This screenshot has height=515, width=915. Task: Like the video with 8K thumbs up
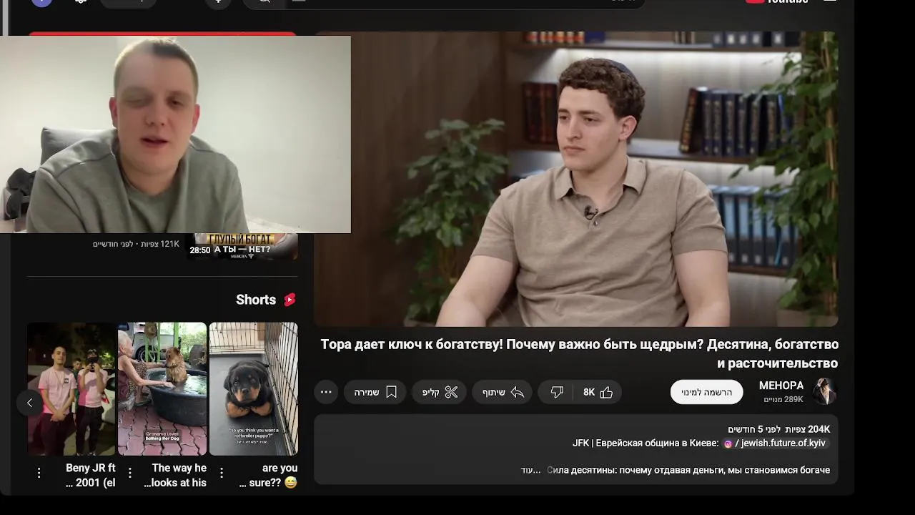point(598,392)
